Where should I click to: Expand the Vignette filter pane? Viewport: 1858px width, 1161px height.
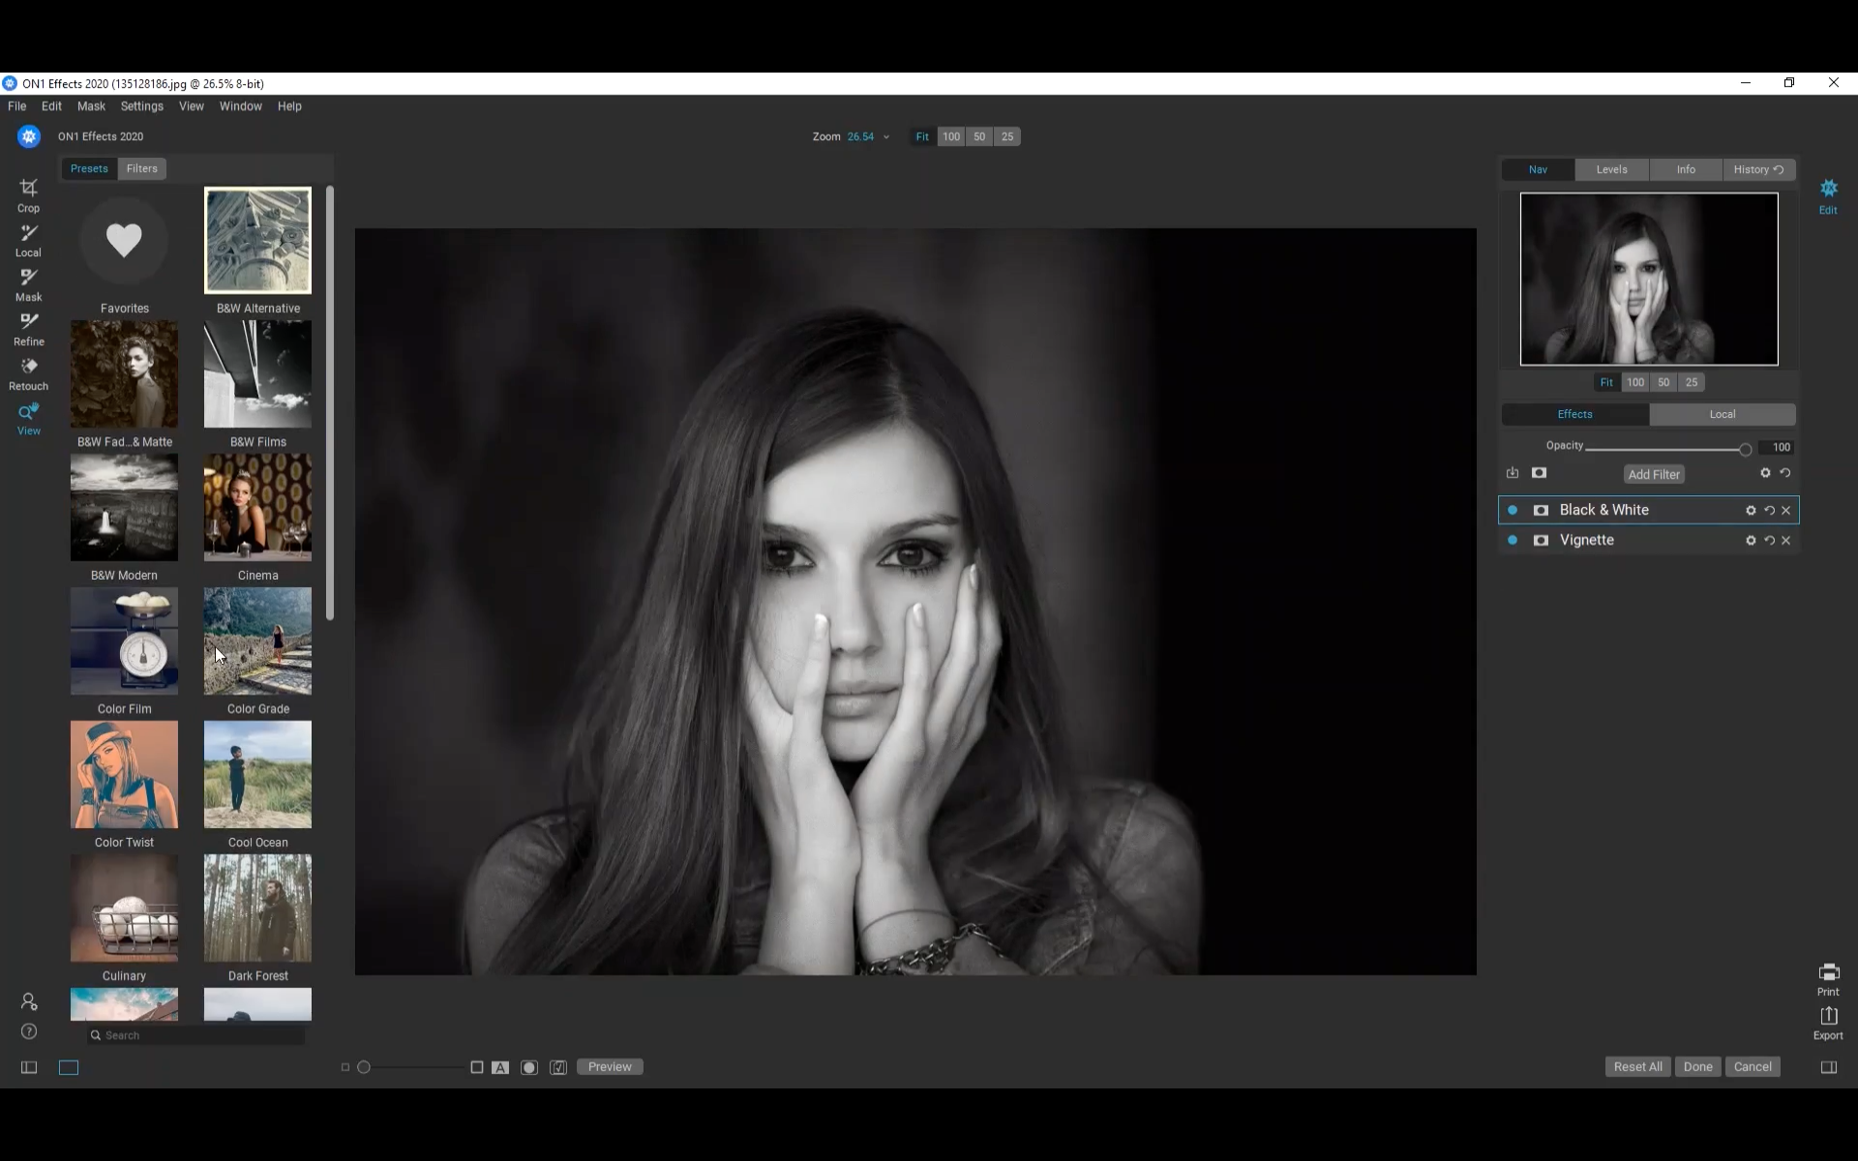coord(1586,540)
